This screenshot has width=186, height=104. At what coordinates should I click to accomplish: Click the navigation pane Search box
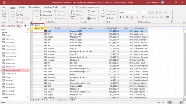(x=14, y=29)
